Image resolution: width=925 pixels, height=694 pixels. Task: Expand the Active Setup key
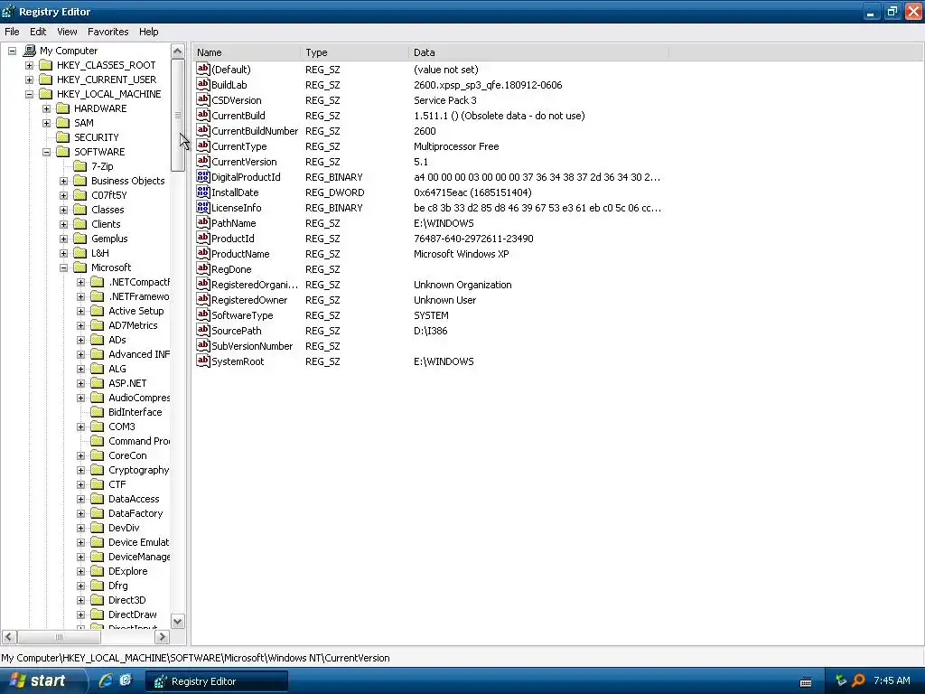click(80, 311)
